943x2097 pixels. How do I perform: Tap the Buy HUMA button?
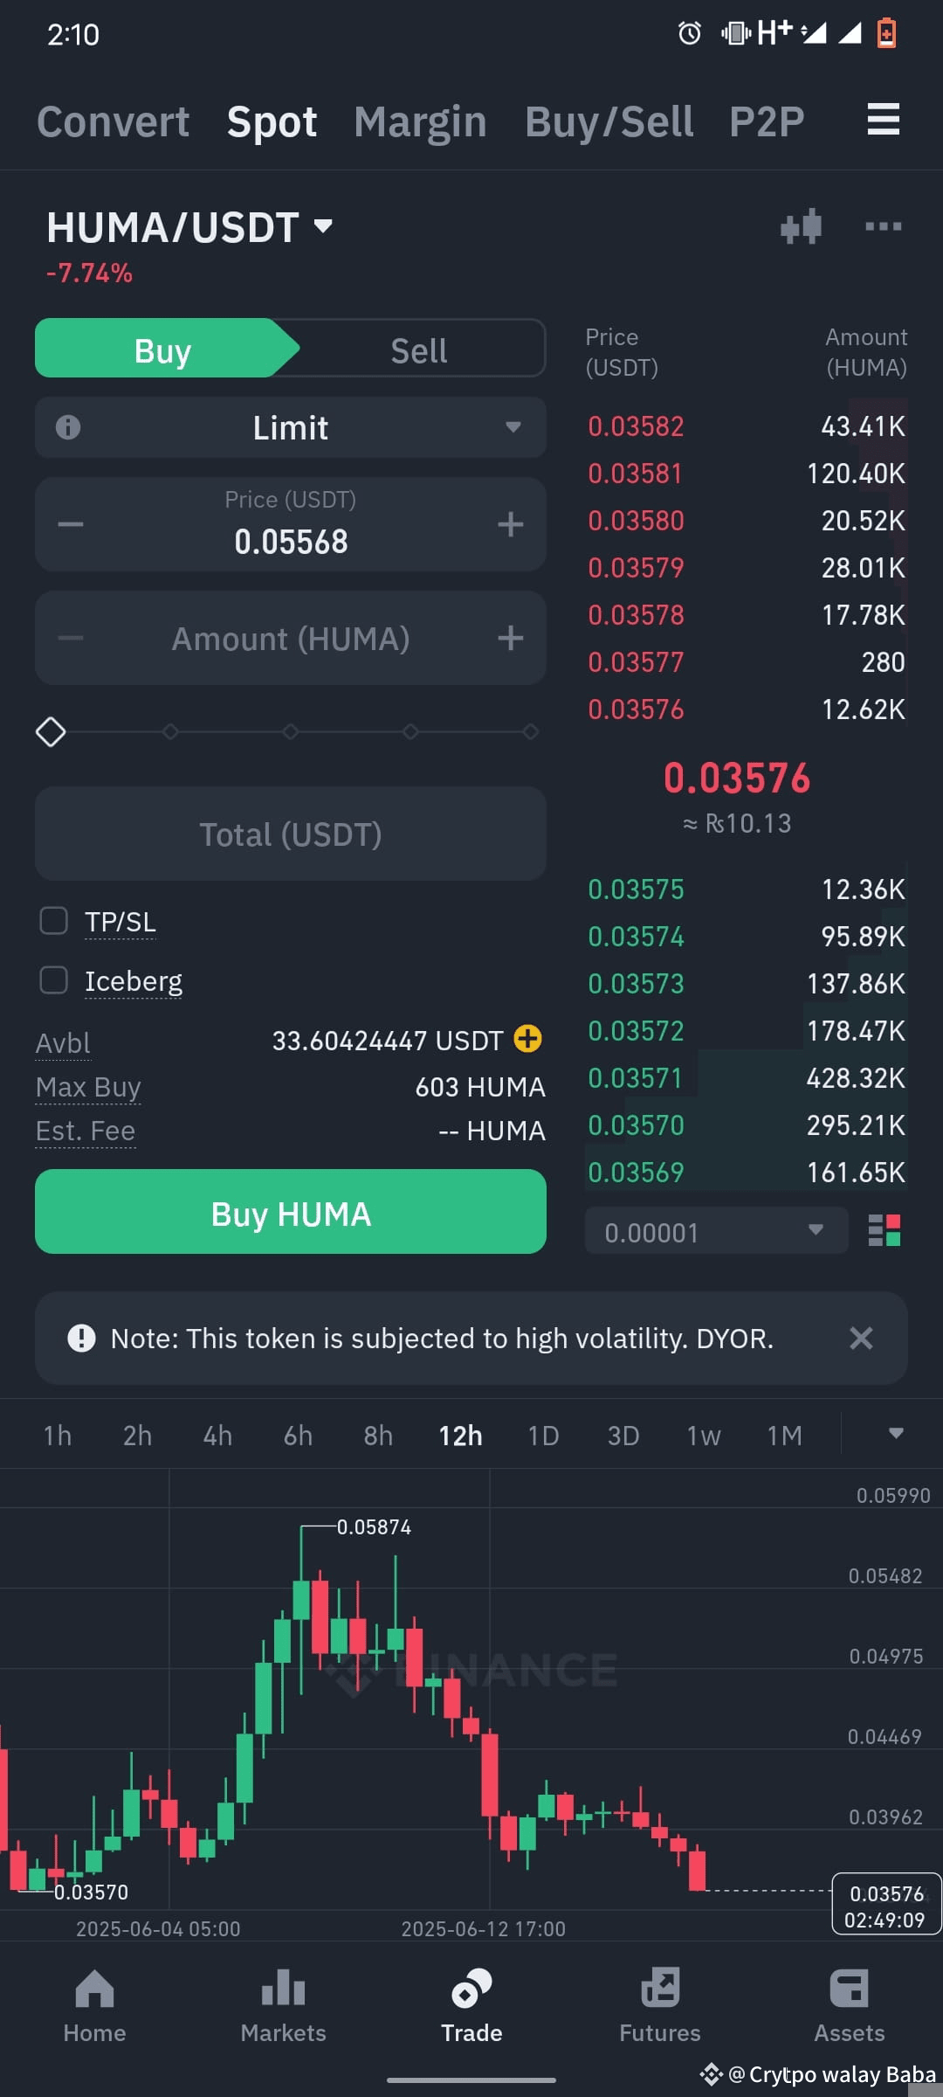[291, 1211]
